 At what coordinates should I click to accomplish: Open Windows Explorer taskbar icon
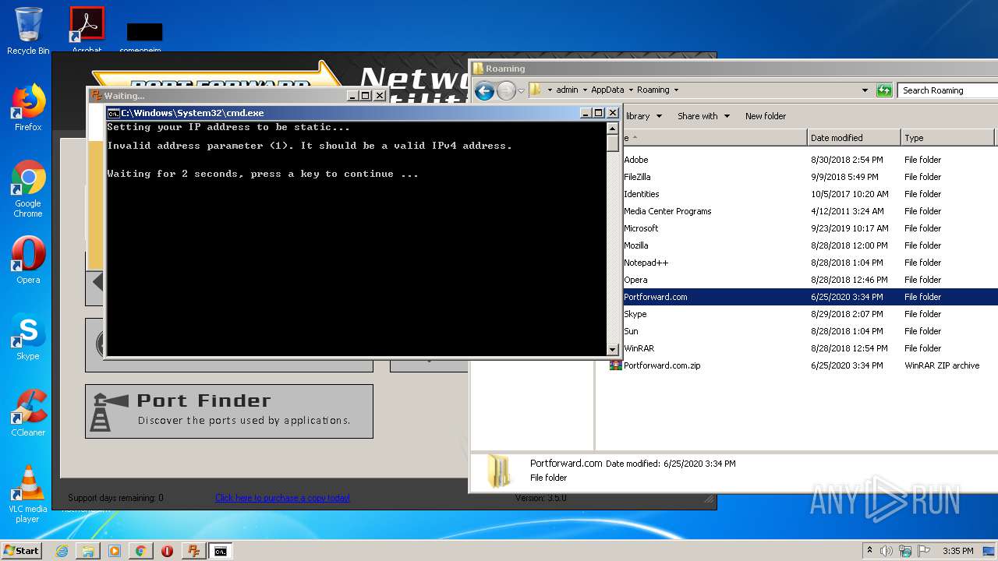click(x=88, y=551)
